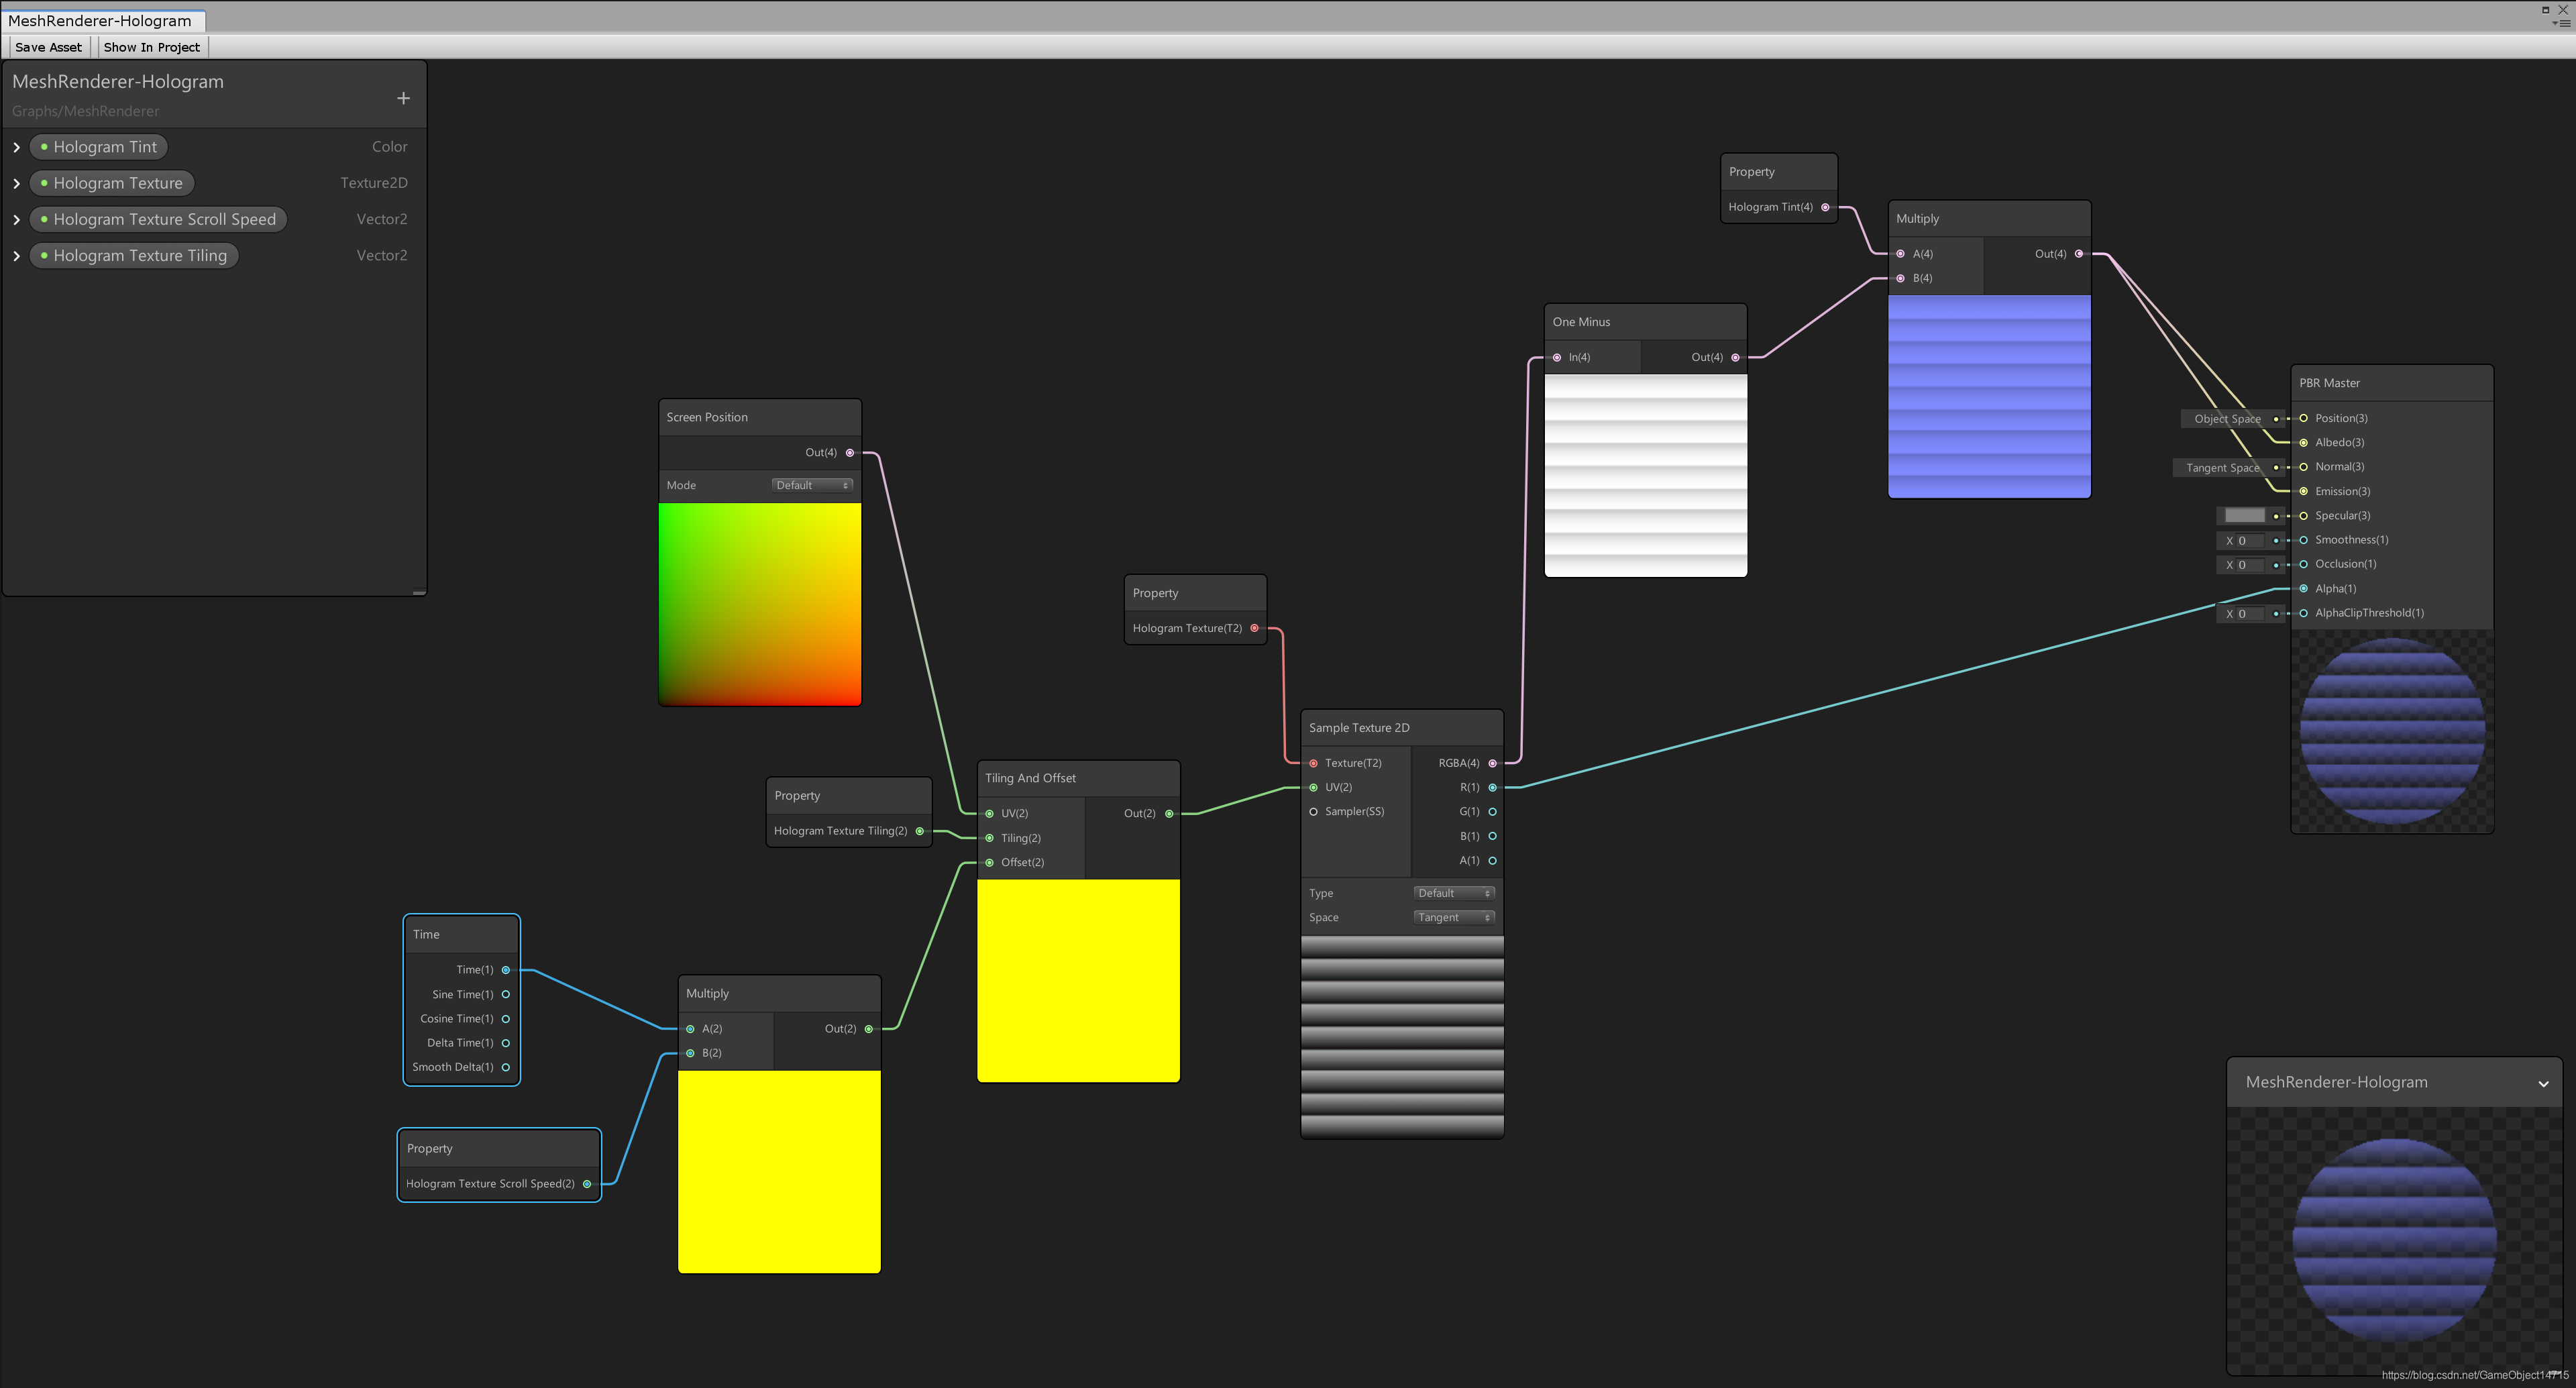This screenshot has width=2576, height=1388.
Task: Select Hologram Texture Scroll Speed property
Action: click(160, 219)
